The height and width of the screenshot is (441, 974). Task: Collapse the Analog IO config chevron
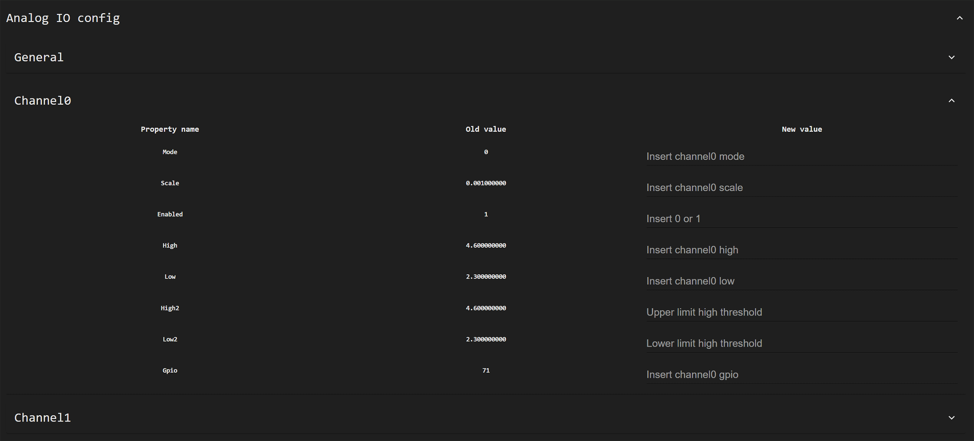coord(959,18)
